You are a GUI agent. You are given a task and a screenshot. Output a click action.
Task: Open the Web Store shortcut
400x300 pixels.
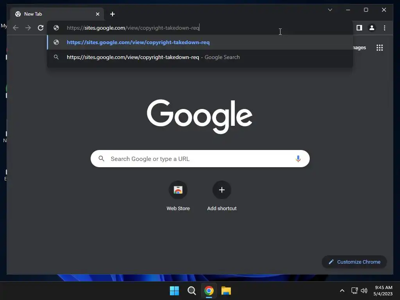pyautogui.click(x=178, y=196)
